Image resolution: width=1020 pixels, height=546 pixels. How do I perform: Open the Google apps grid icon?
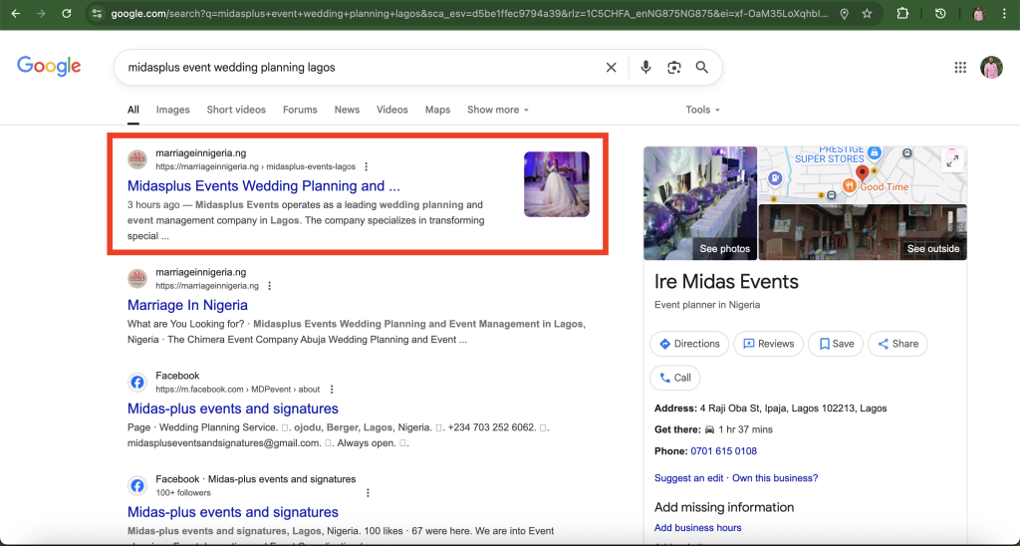960,67
